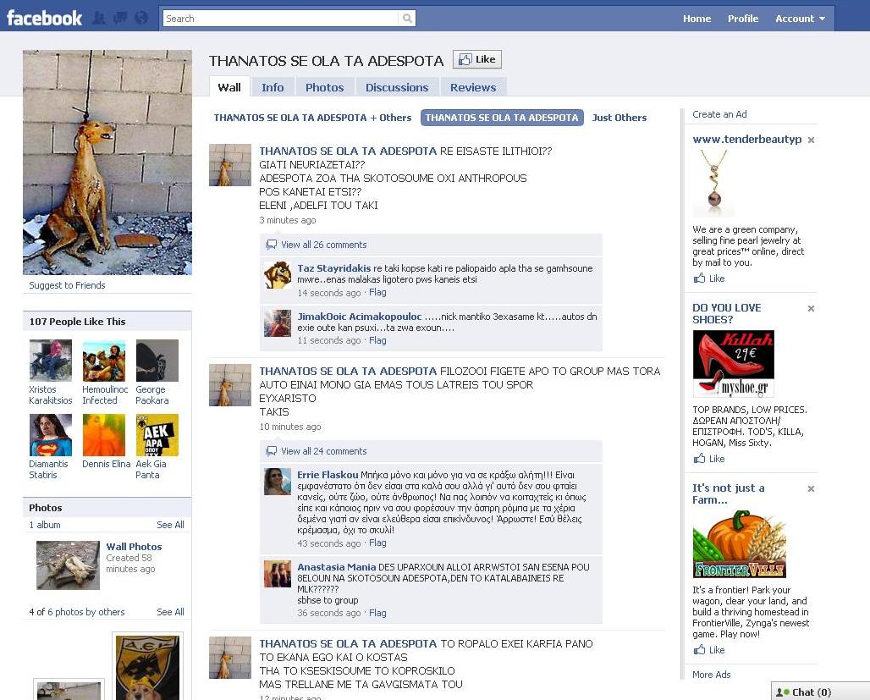
Task: Open the Account dropdown menu
Action: 800,19
